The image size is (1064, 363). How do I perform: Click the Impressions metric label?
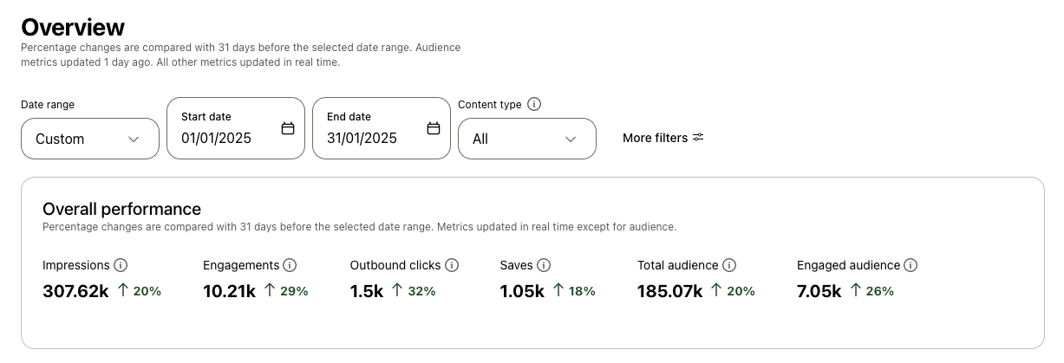(x=76, y=265)
